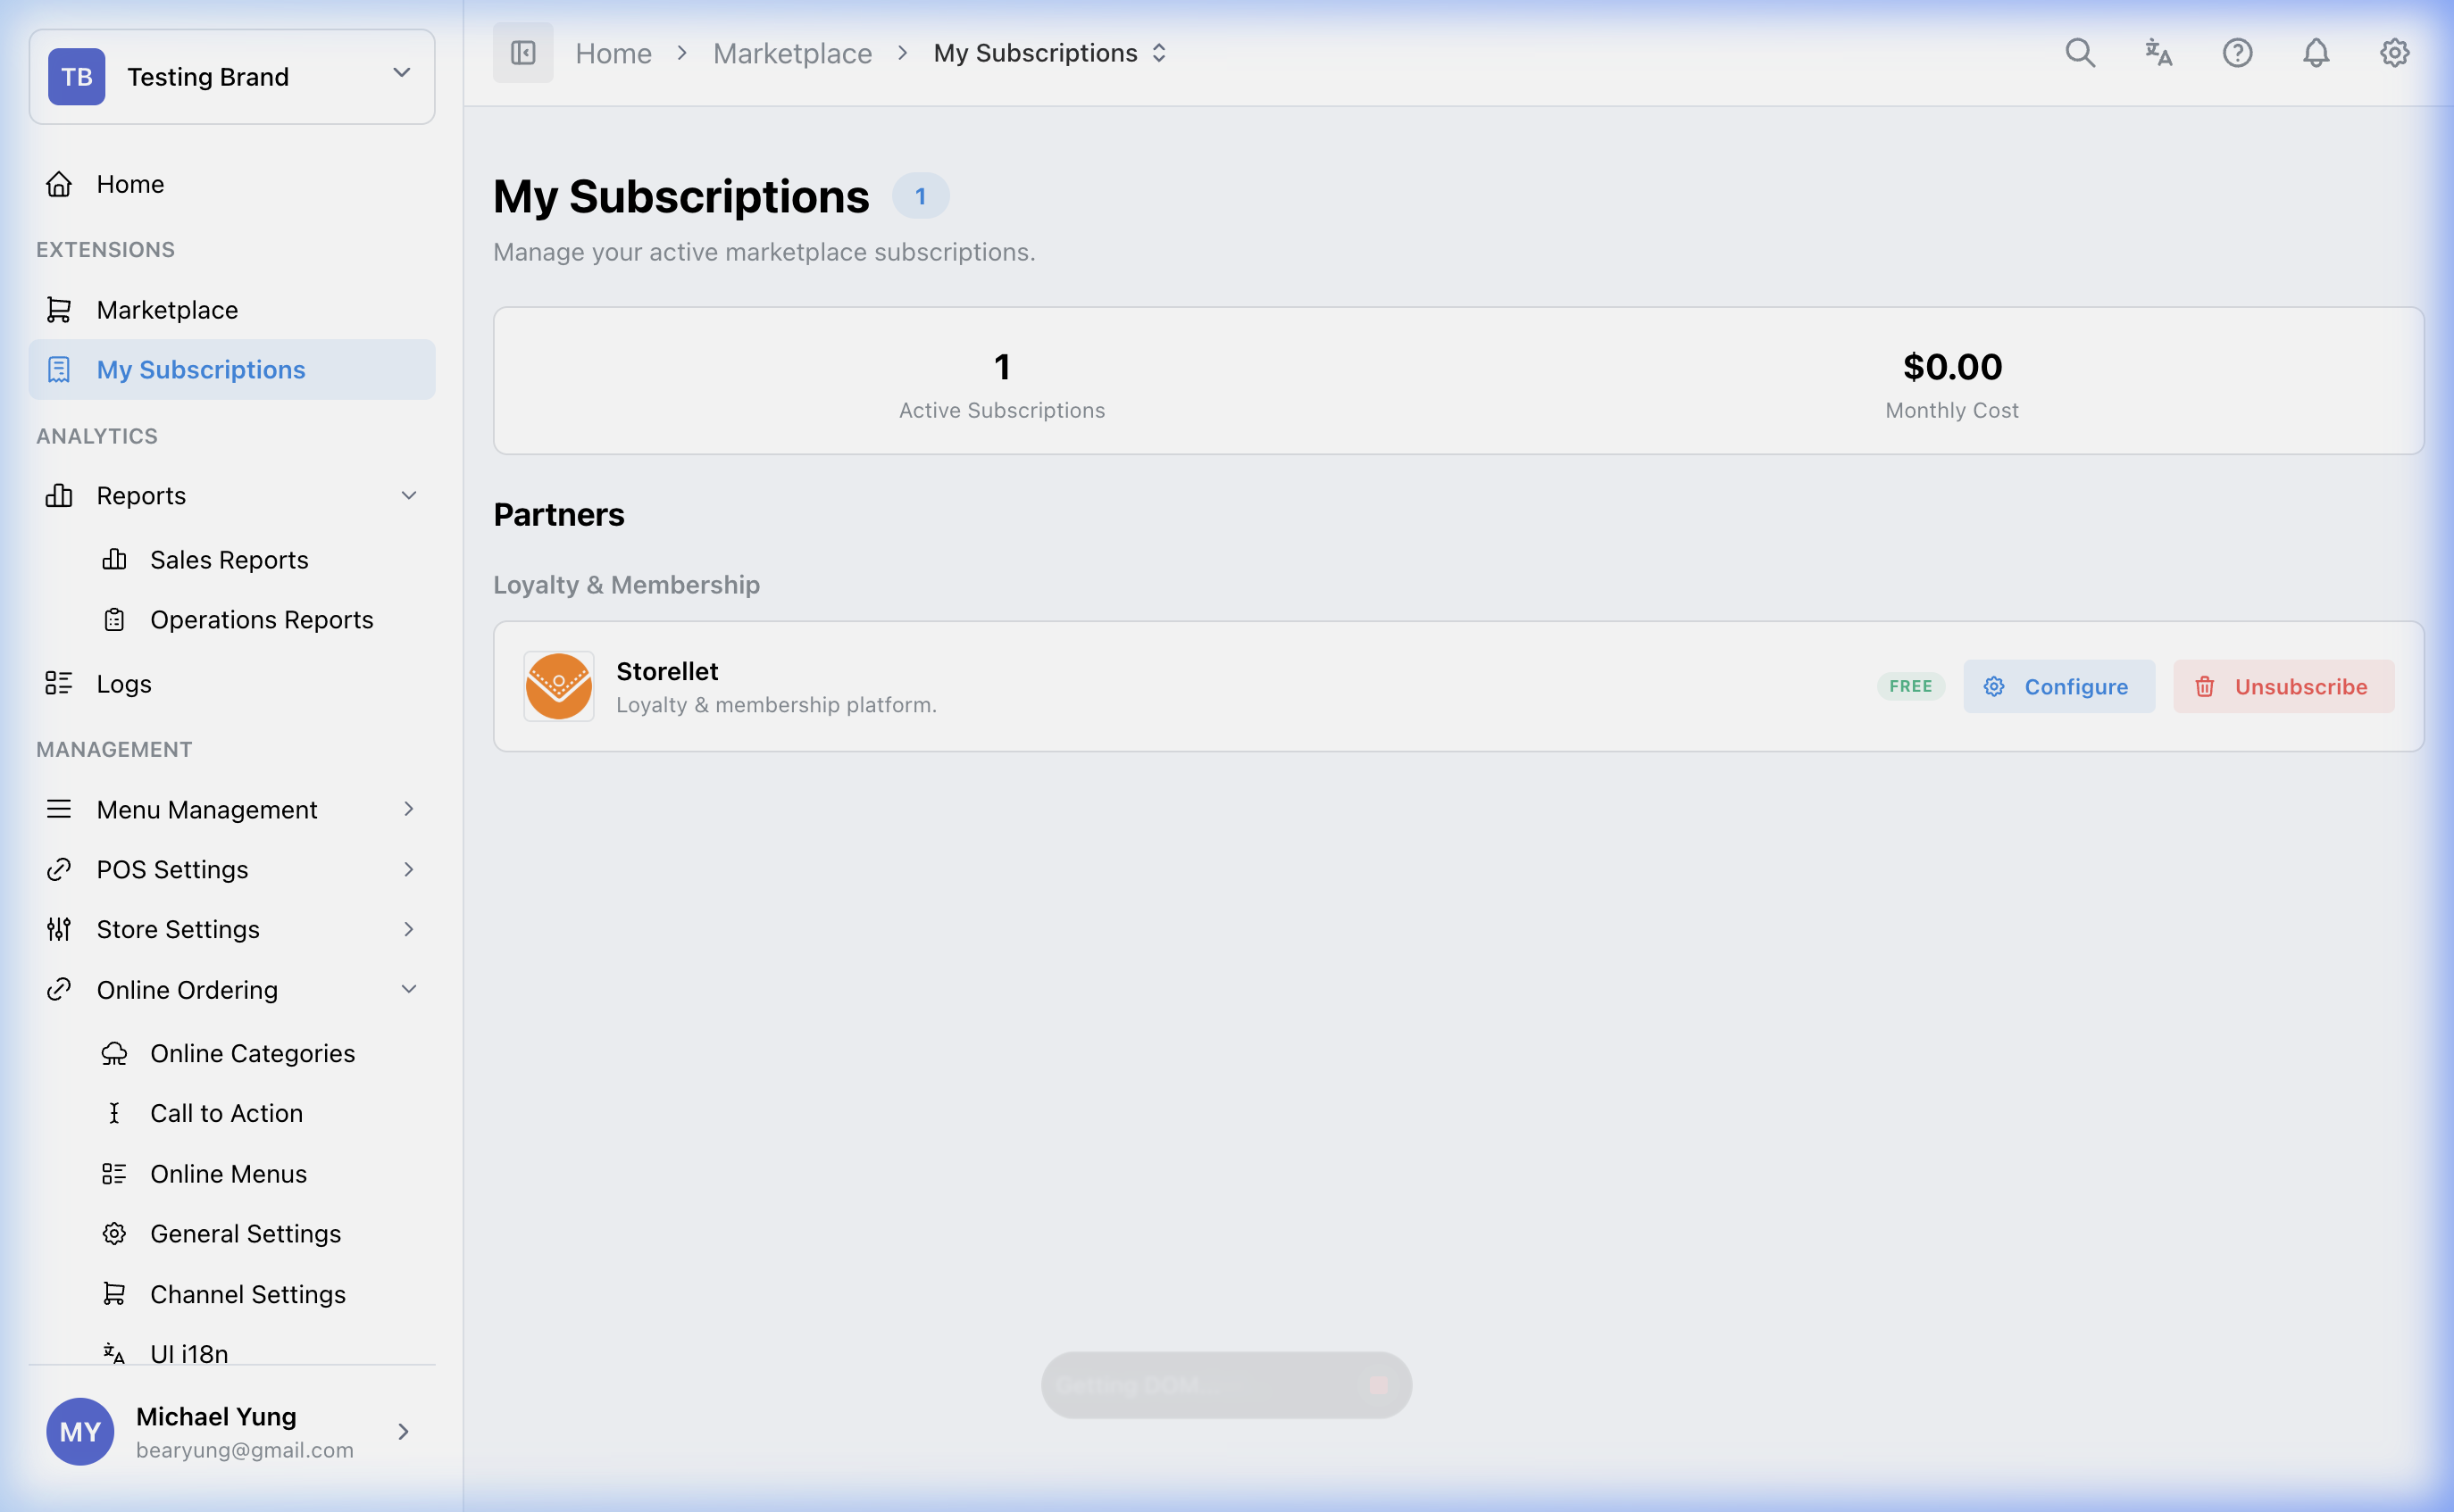Screen dimensions: 2454x1512
Task: Unsubscribe from Storellet
Action: pyautogui.click(x=2284, y=686)
